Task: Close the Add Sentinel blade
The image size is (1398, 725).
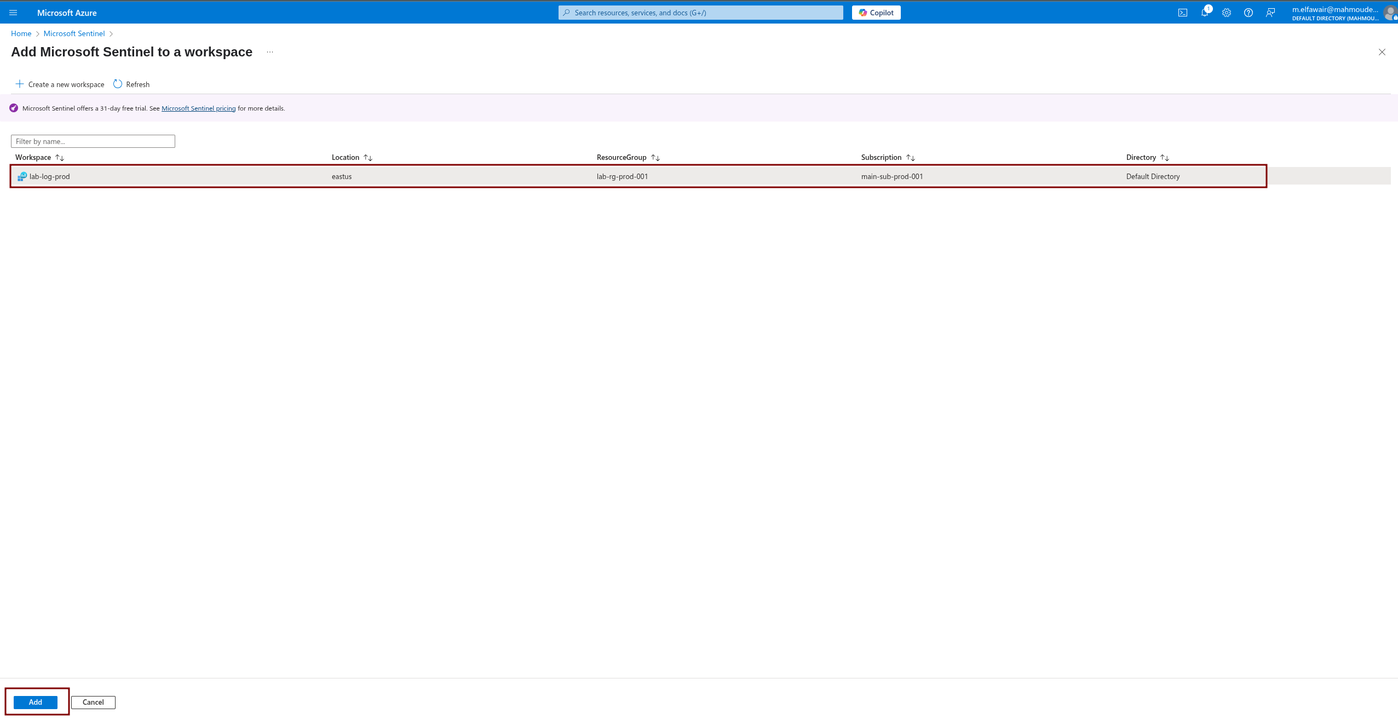Action: (x=1382, y=52)
